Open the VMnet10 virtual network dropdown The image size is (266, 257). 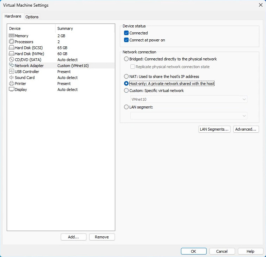pos(189,99)
